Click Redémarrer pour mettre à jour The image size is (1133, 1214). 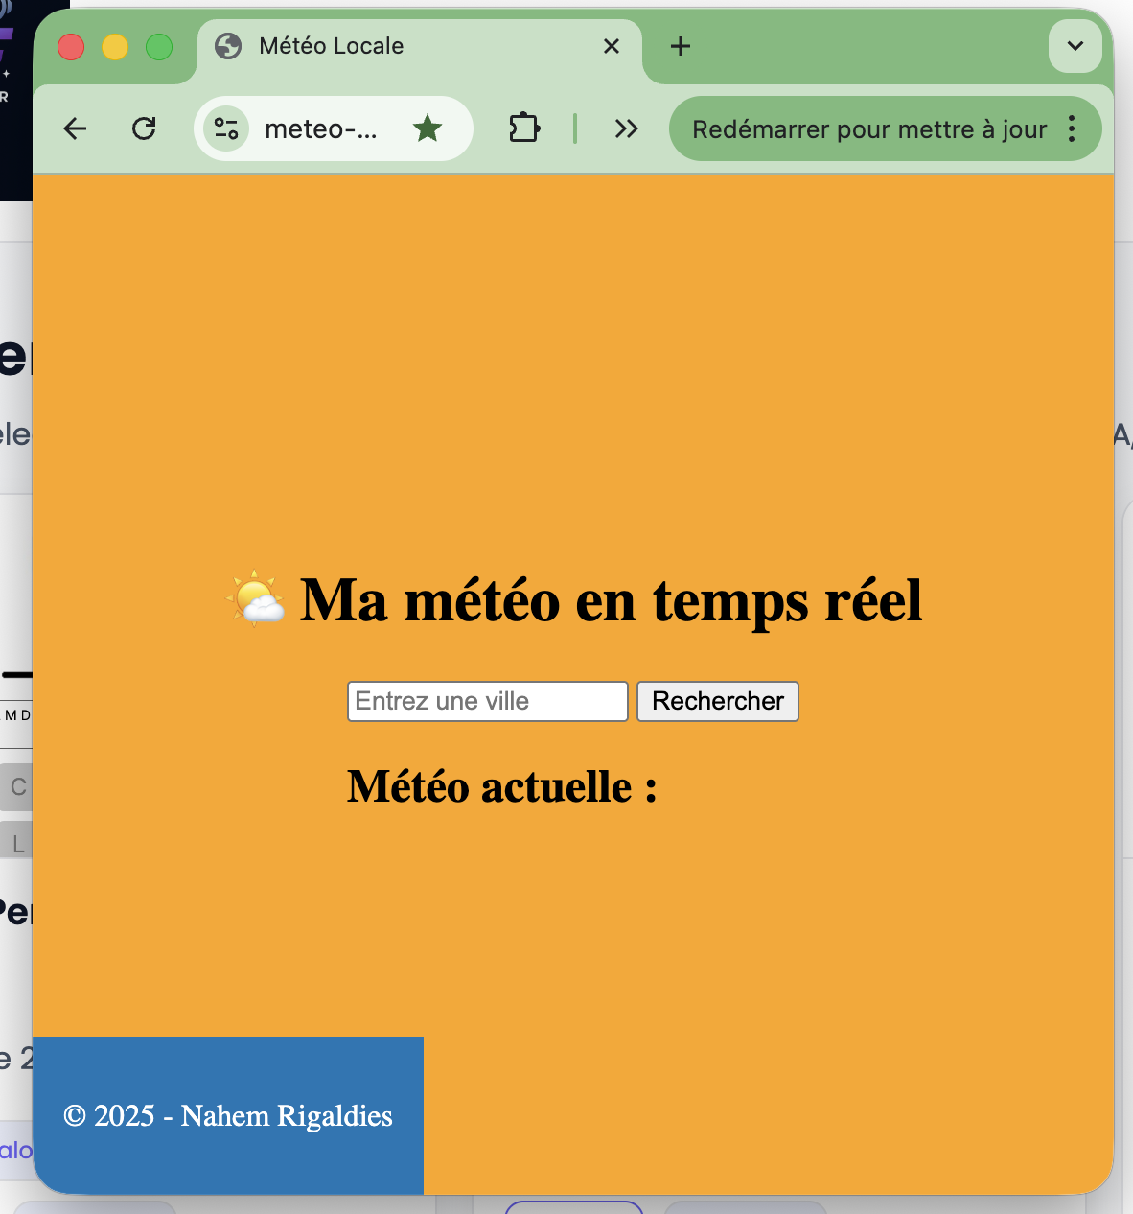pyautogui.click(x=868, y=128)
